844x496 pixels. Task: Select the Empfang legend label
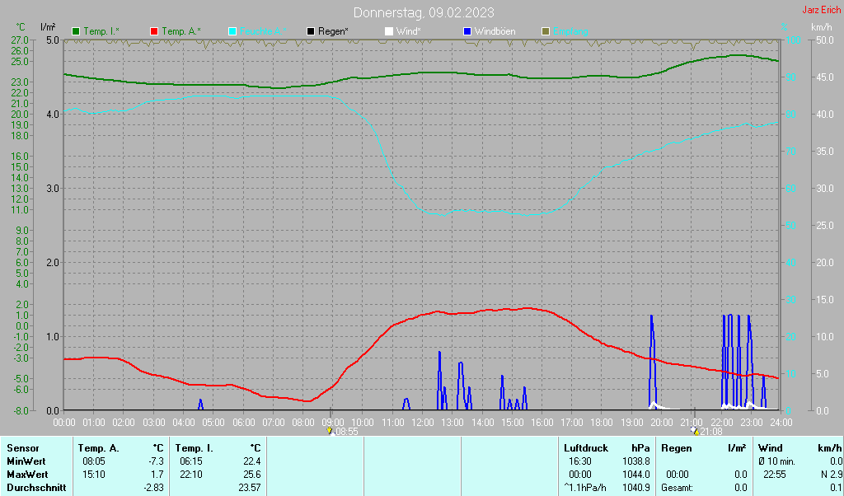(570, 32)
